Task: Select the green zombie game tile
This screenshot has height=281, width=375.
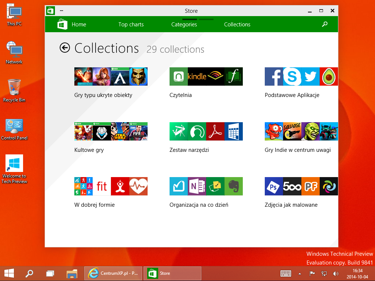Action: tap(311, 131)
